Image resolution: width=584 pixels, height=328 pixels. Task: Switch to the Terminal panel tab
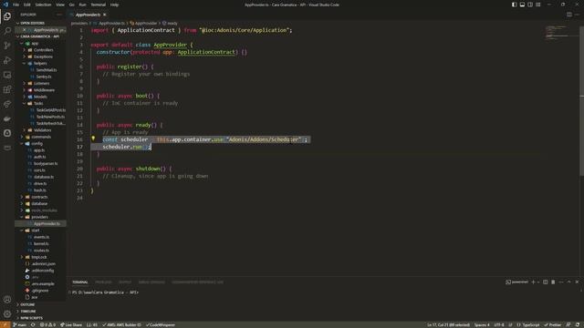[80, 282]
